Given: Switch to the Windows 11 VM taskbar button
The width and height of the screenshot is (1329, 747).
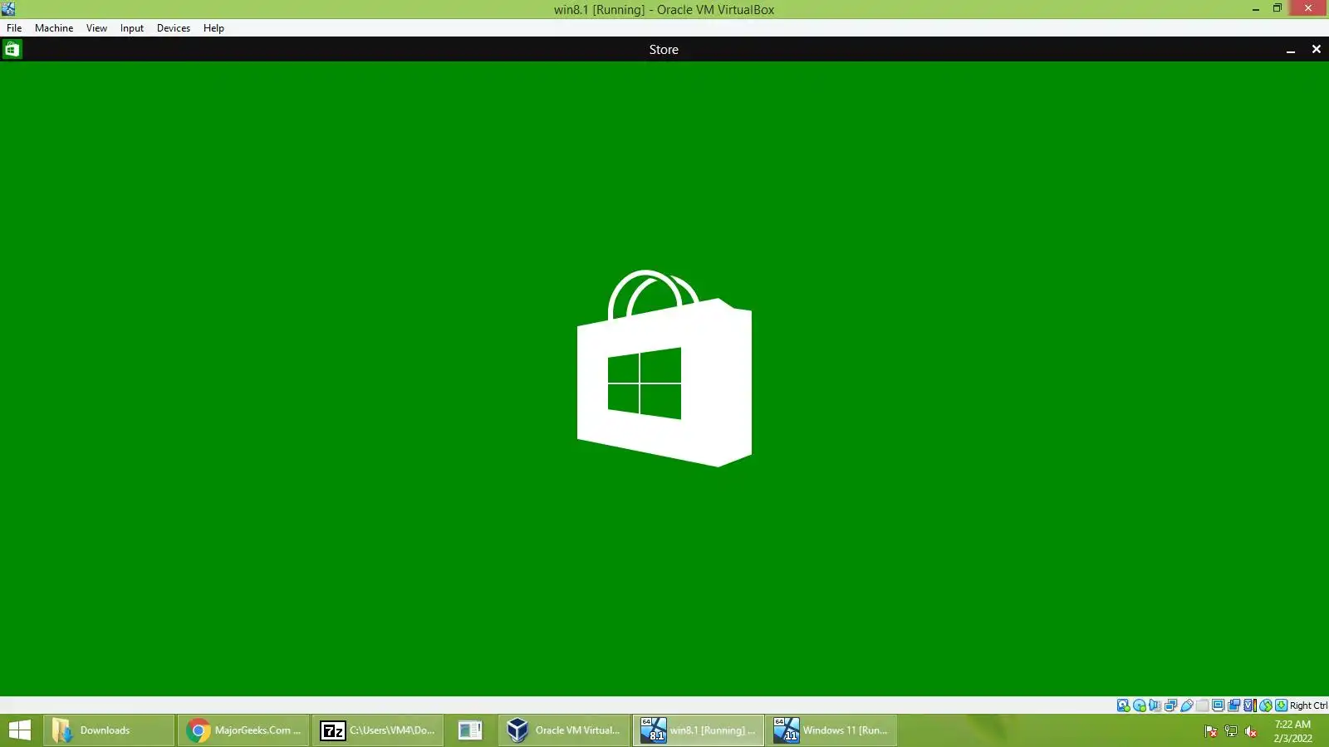Looking at the screenshot, I should (833, 730).
